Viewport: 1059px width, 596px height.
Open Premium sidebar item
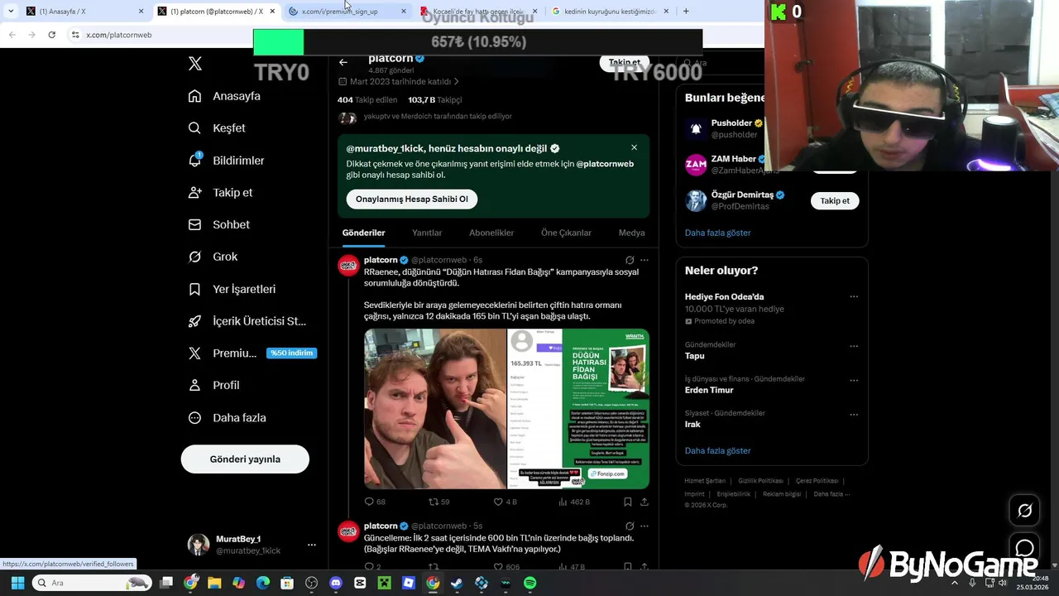pos(252,353)
